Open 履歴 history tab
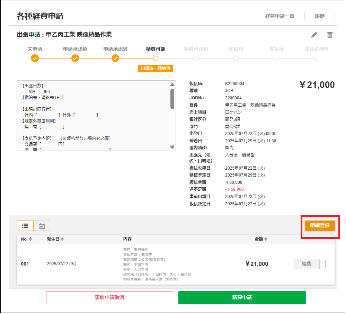 (319, 16)
